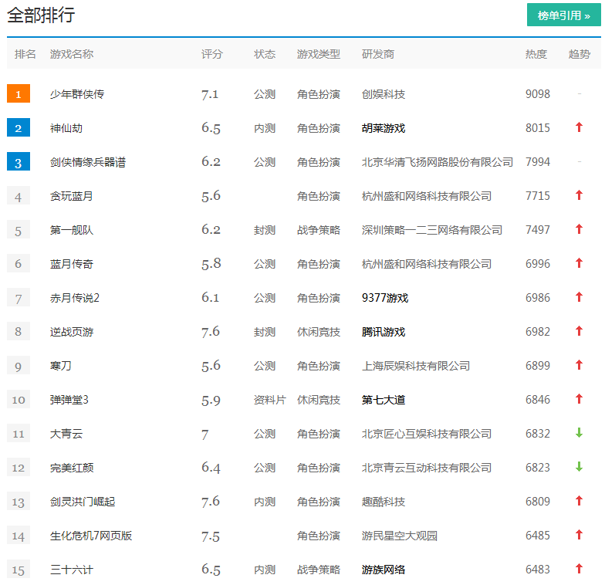
Task: Click developer 游族网络
Action: (383, 570)
